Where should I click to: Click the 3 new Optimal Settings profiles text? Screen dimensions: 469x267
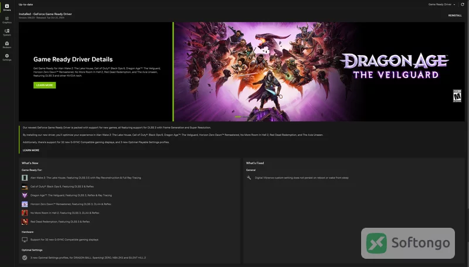[89, 258]
